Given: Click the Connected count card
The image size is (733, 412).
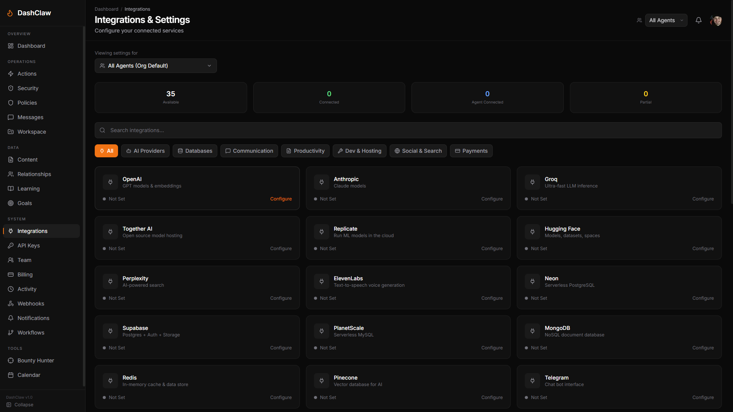Looking at the screenshot, I should click(329, 97).
